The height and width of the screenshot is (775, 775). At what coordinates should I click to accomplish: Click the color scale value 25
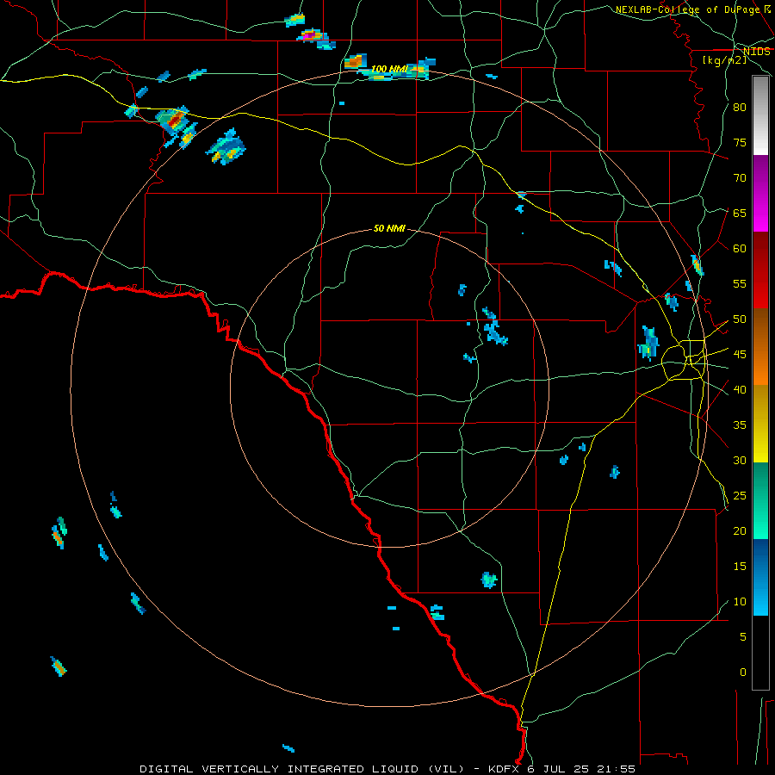tap(740, 496)
